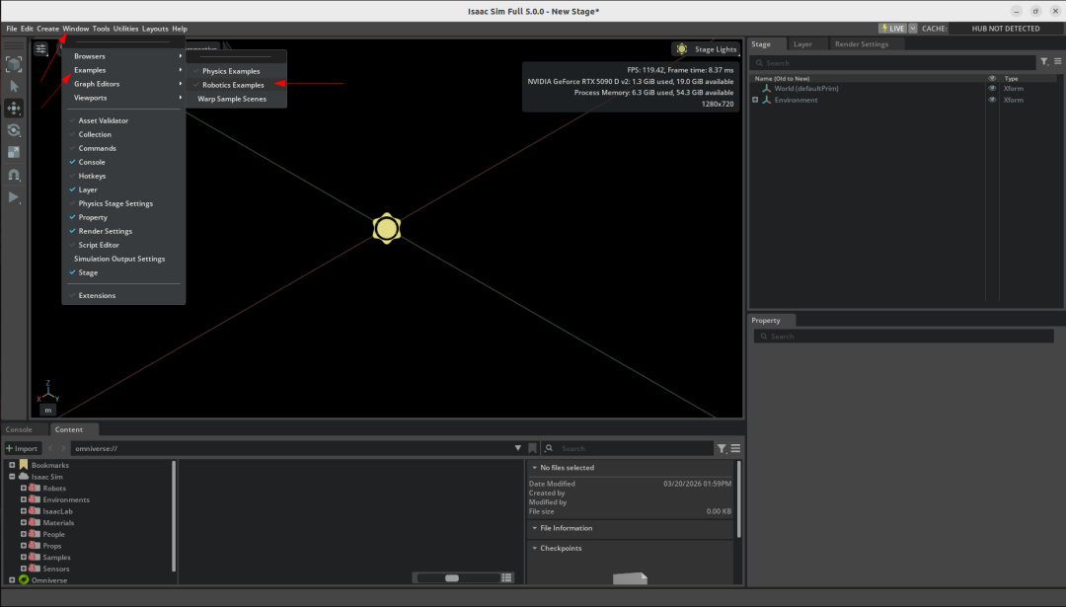Click Property panel search field
This screenshot has width=1066, height=607.
(904, 337)
